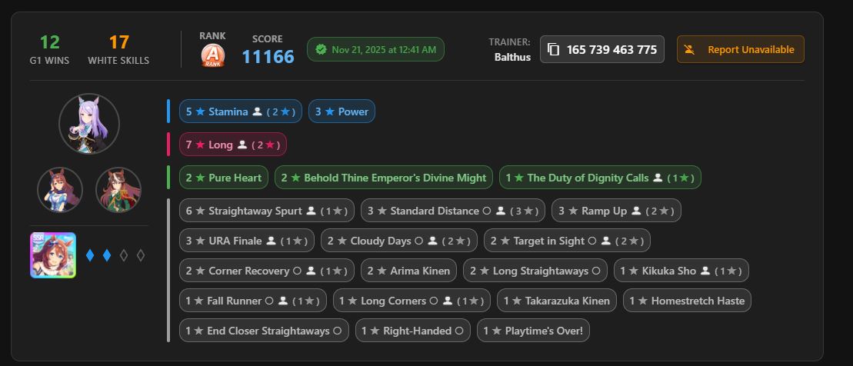853x366 pixels.
Task: Click the first filled blue diamond
Action: pyautogui.click(x=90, y=255)
